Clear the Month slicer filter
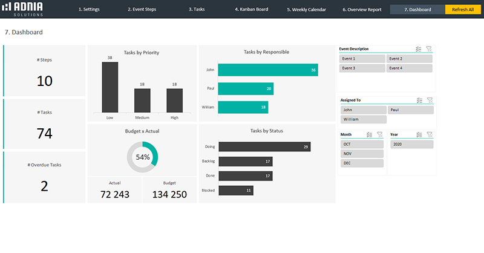Viewport: 484px width, 253px height. pos(379,134)
